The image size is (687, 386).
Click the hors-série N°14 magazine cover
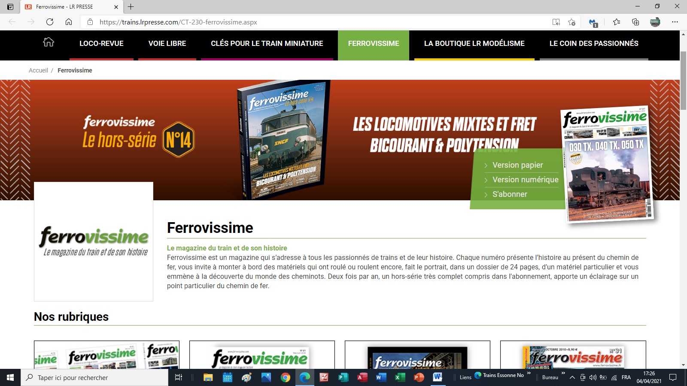[283, 139]
